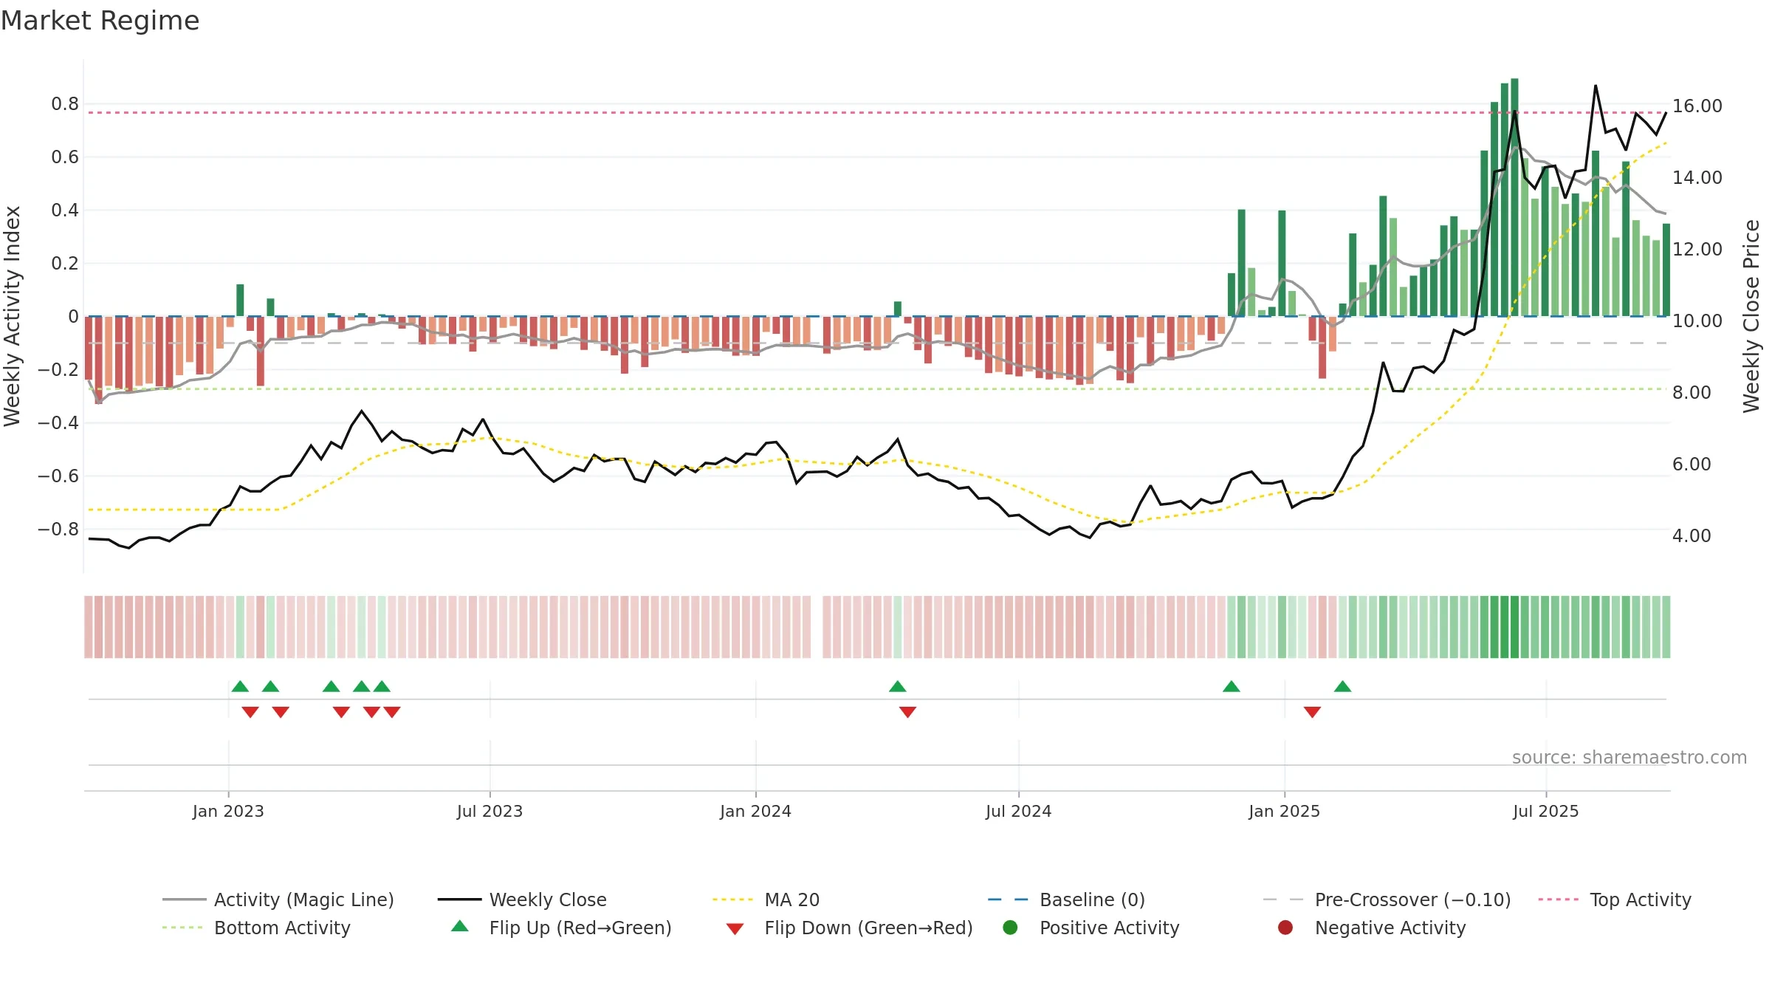Click the 4.00 price axis tick
This screenshot has width=1772, height=997.
pyautogui.click(x=1692, y=536)
